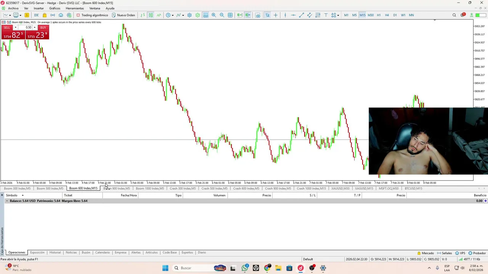488x274 pixels.
Task: Click the zoom out magnifier icon
Action: point(222,15)
